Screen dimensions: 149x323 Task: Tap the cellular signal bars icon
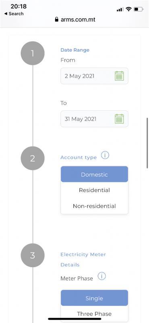(x=120, y=9)
